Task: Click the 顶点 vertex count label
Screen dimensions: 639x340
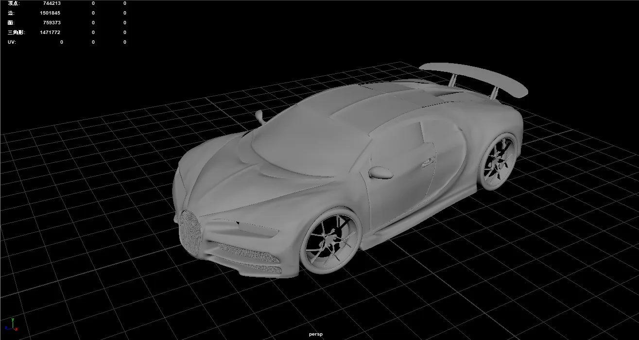Action: coord(14,3)
